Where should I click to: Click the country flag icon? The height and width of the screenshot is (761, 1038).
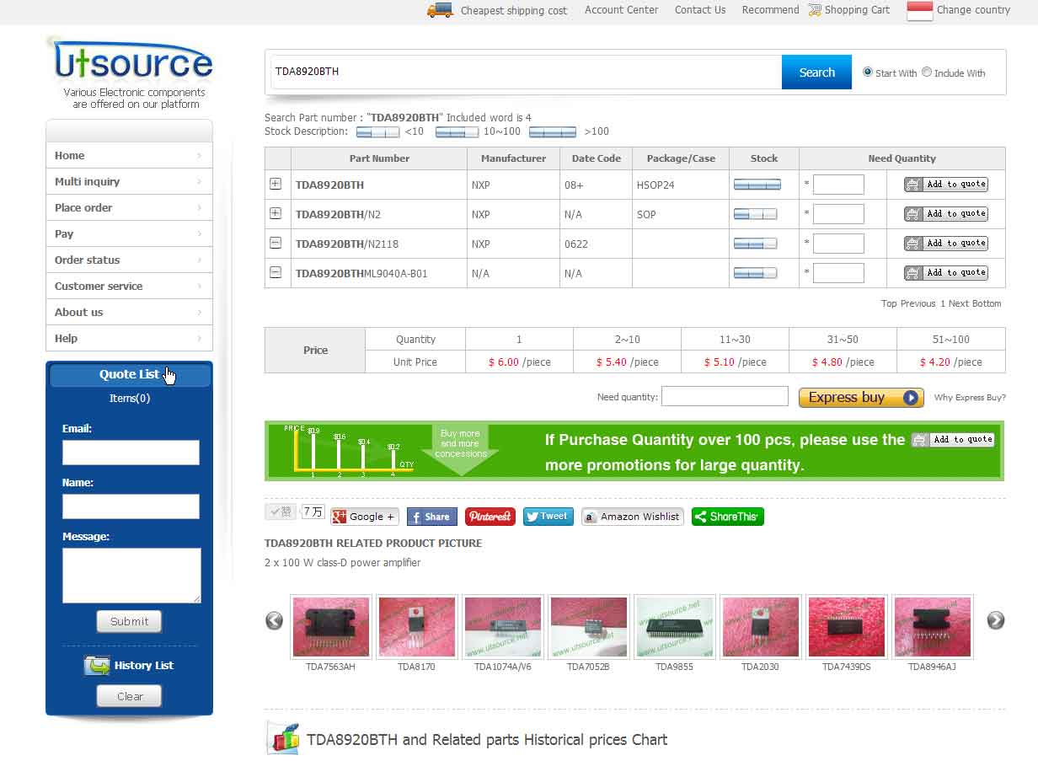coord(920,10)
